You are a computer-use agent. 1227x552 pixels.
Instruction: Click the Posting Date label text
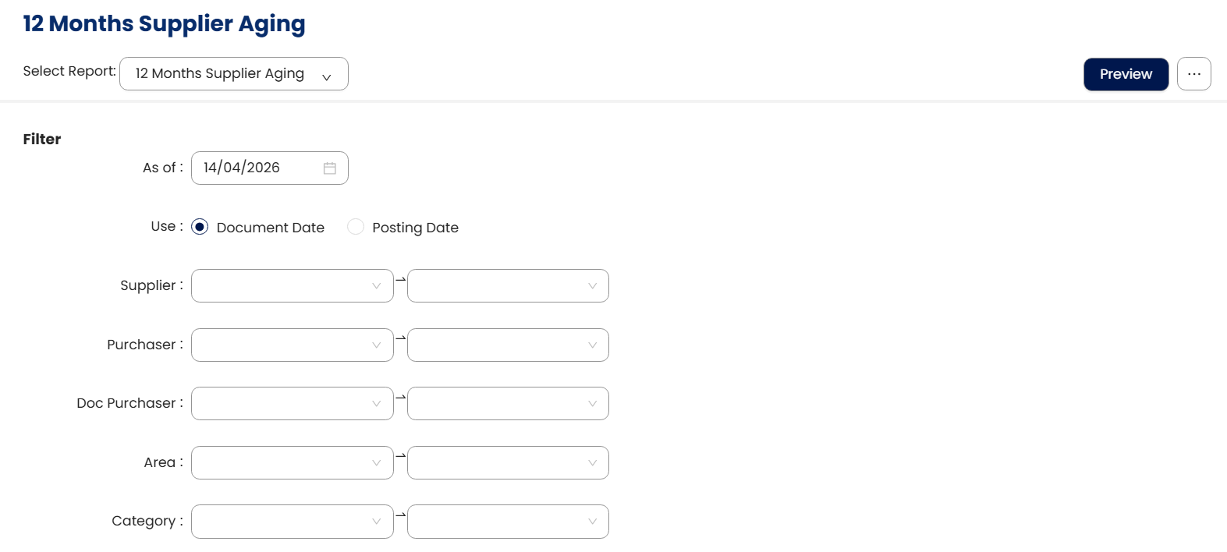(415, 228)
